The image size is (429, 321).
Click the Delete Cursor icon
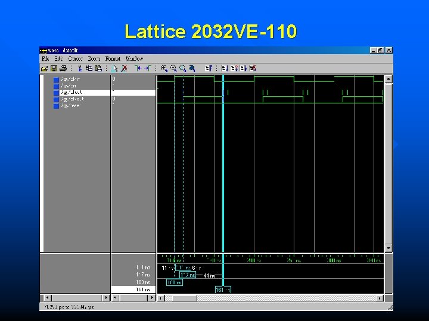124,68
